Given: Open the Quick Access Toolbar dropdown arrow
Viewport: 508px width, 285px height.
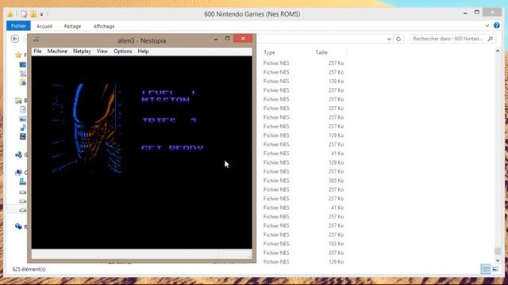Looking at the screenshot, I should (42, 14).
